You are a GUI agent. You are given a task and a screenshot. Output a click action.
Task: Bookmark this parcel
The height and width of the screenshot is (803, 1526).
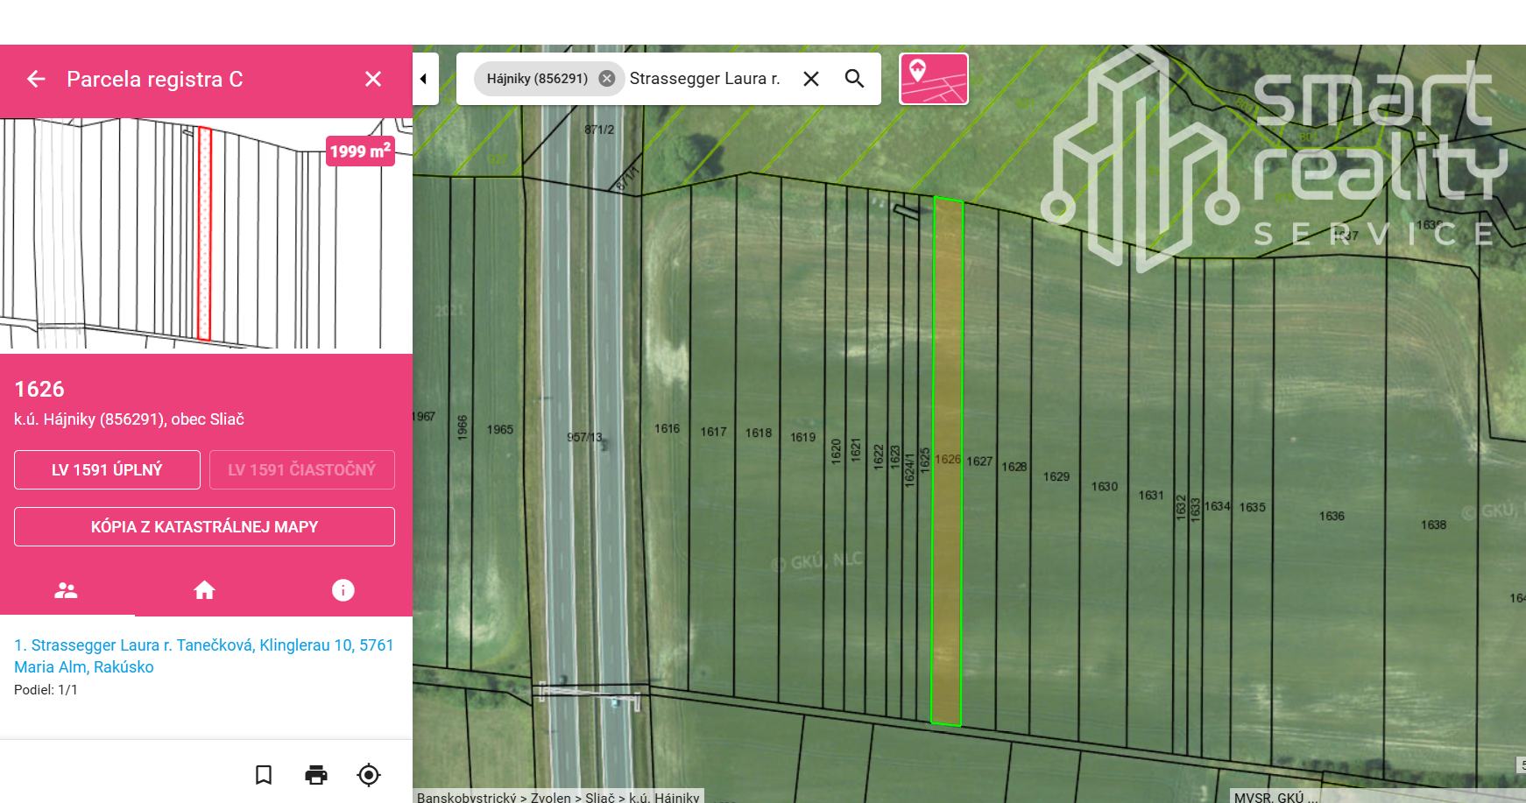(264, 775)
